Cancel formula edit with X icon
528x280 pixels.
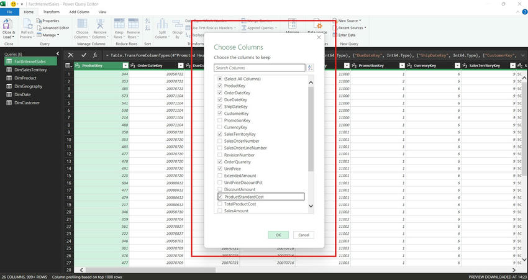tap(71, 55)
